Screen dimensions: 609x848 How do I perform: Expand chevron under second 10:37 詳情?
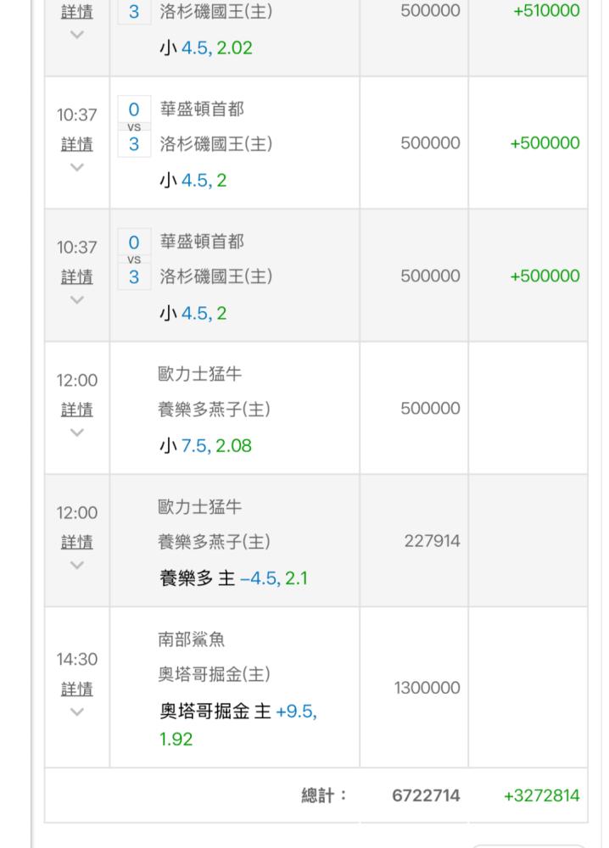pyautogui.click(x=76, y=299)
